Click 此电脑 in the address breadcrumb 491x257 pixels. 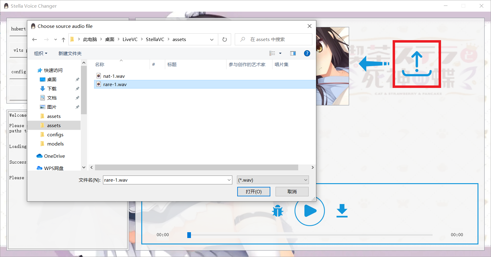pyautogui.click(x=90, y=40)
